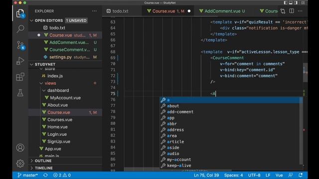The image size is (319, 179).
Task: Change file encoding UTF-8
Action: (254, 175)
